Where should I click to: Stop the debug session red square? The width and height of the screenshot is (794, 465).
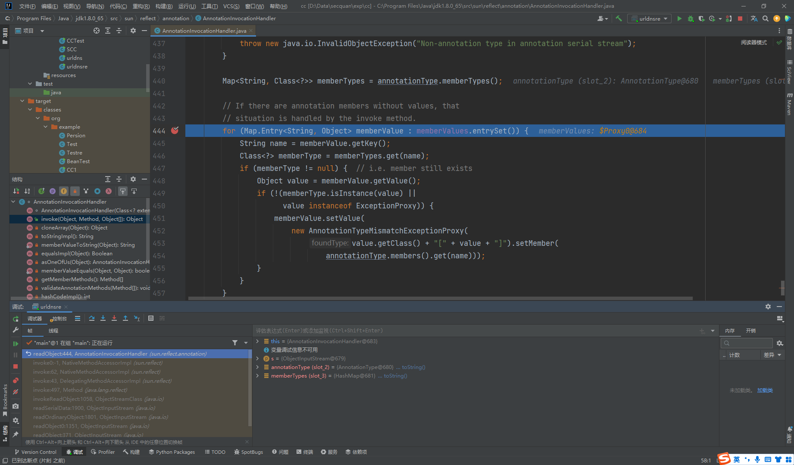pyautogui.click(x=16, y=366)
